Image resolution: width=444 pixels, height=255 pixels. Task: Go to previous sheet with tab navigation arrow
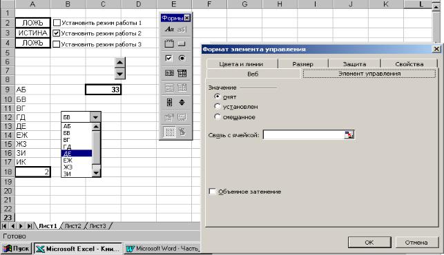pos(12,226)
